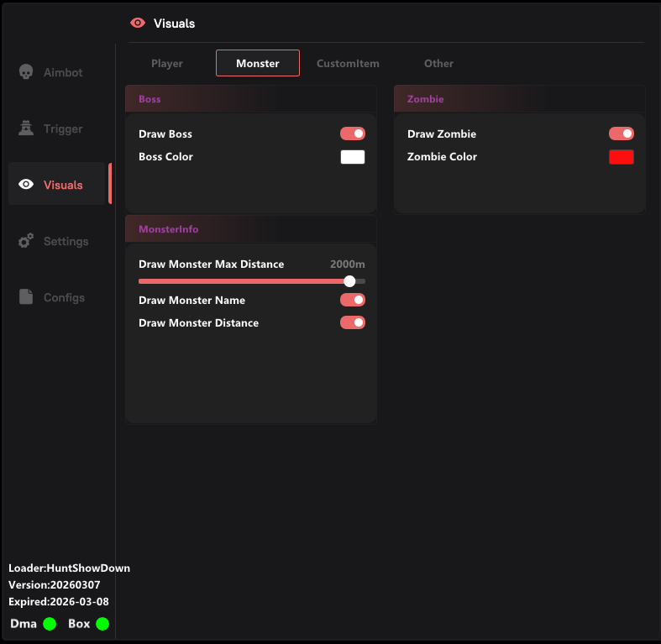The image size is (661, 644).
Task: Go to the Other tab
Action: pyautogui.click(x=438, y=64)
